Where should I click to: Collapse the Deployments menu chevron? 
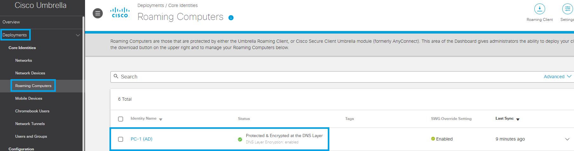coord(78,35)
